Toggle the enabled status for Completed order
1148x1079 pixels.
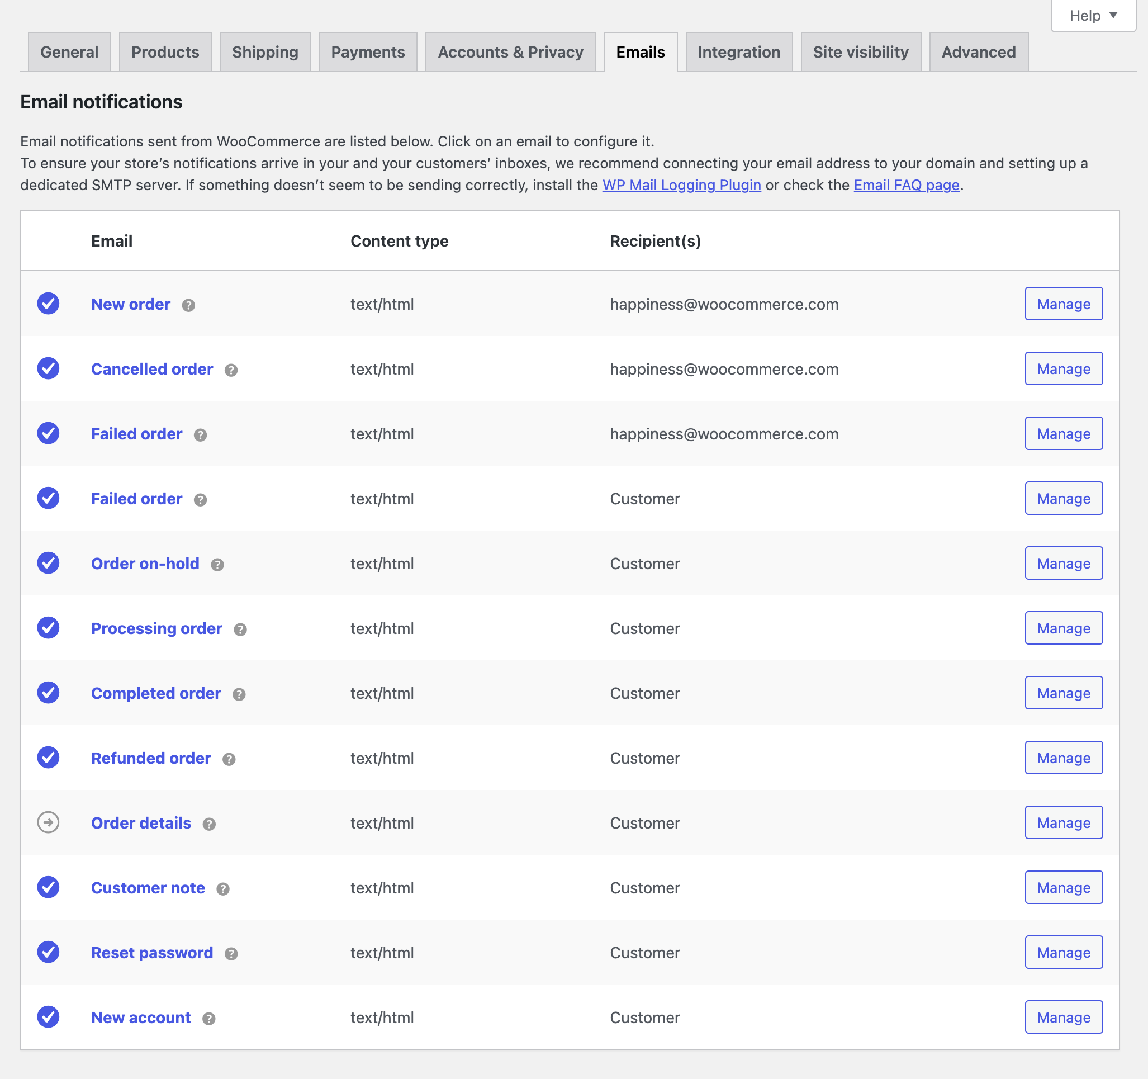pos(49,693)
